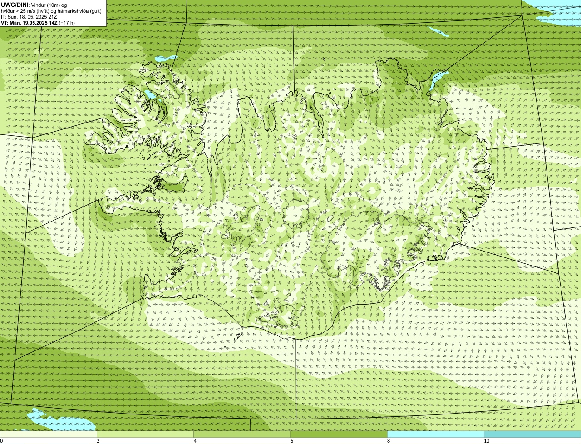
Task: Click the 'hviður > 25 m/s (hvítt)' description line
Action: pyautogui.click(x=51, y=10)
